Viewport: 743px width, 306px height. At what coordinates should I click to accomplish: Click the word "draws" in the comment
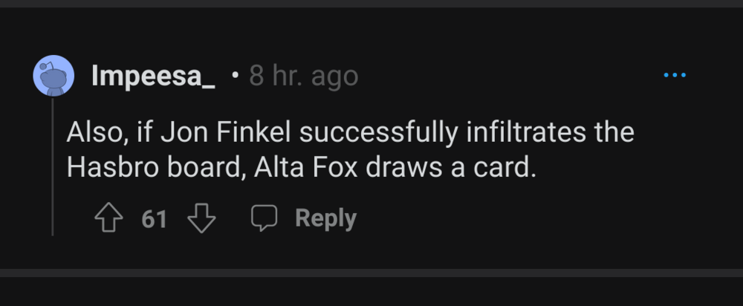coord(415,168)
